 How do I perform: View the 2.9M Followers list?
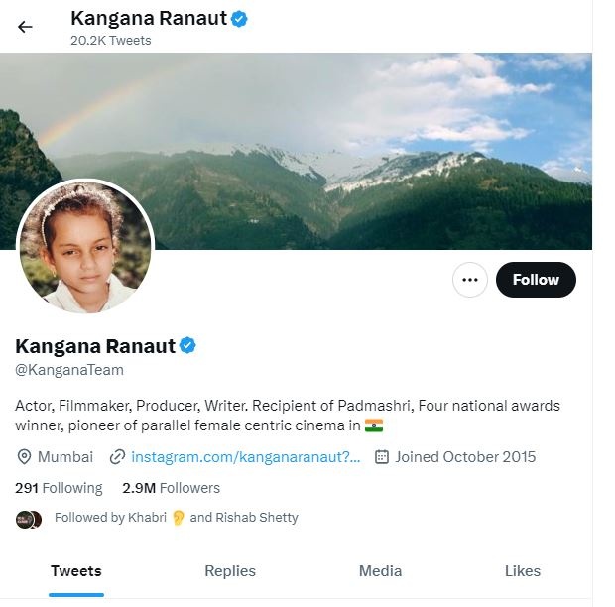pyautogui.click(x=171, y=488)
